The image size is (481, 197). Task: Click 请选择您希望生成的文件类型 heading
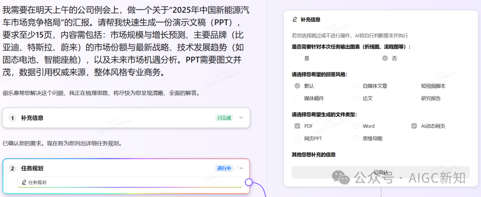[325, 115]
